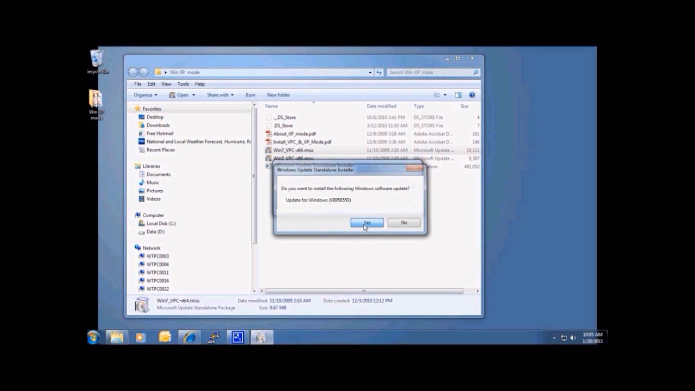Open the clock showing 10:05 AM
The height and width of the screenshot is (391, 695).
pyautogui.click(x=592, y=338)
